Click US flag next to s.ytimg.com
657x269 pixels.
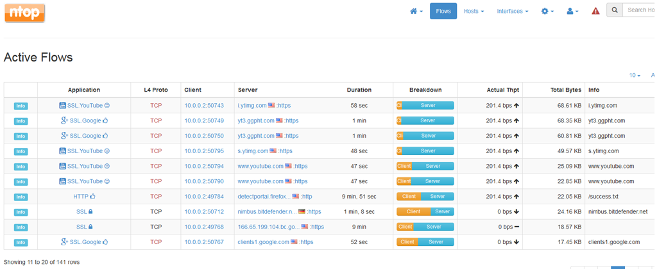click(x=273, y=151)
